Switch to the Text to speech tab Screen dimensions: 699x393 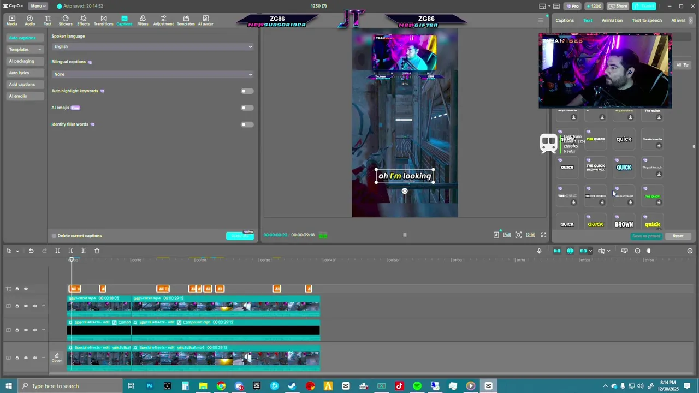[x=647, y=21]
